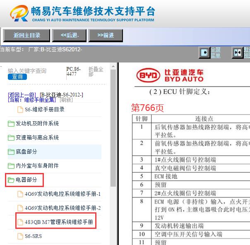Click the open folder icon of 电器部分
250x245 pixels.
11,180
